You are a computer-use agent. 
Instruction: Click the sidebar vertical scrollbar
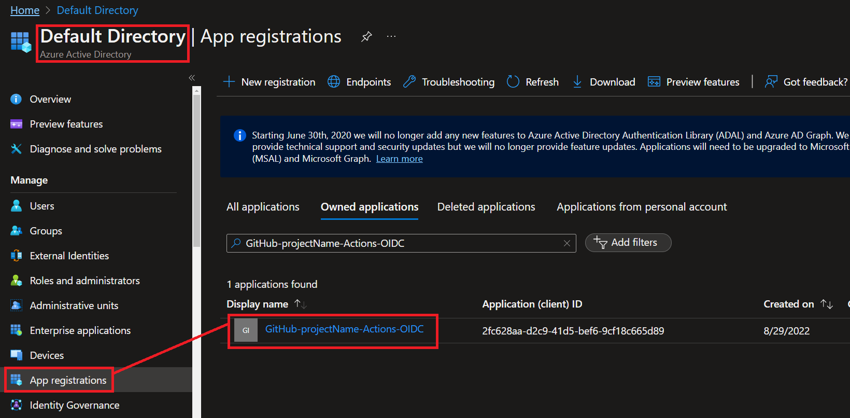click(196, 171)
